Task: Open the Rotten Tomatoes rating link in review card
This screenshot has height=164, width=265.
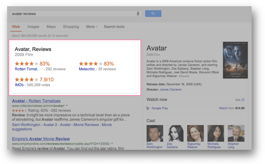Action: click(28, 69)
